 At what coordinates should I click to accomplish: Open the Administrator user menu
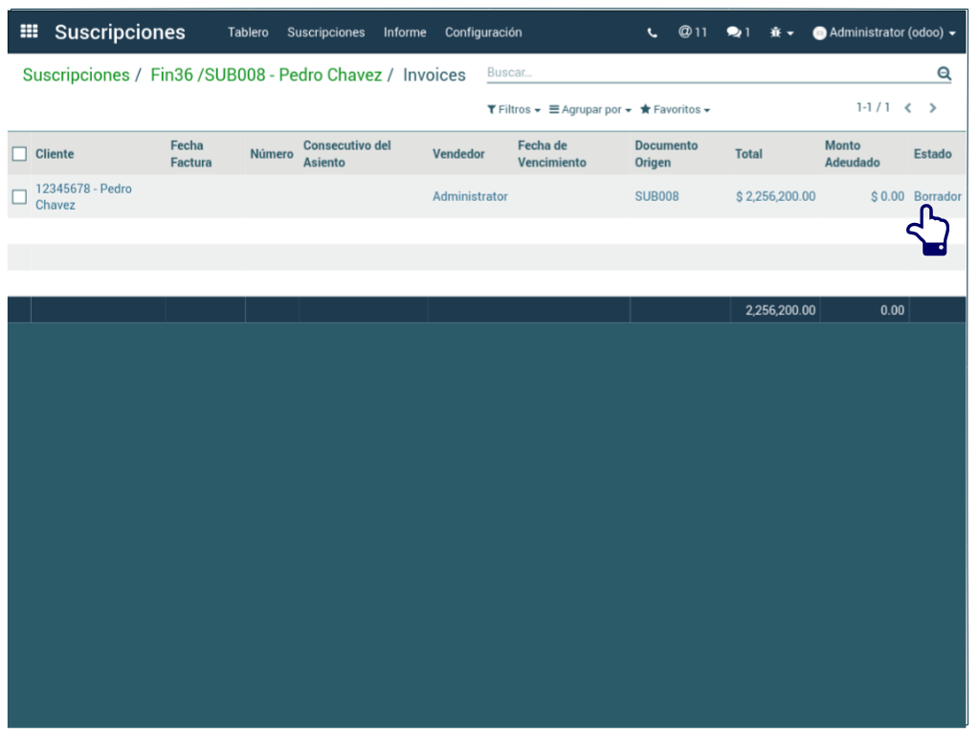884,33
